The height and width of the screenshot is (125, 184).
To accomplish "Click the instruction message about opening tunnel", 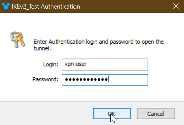I will (x=99, y=45).
